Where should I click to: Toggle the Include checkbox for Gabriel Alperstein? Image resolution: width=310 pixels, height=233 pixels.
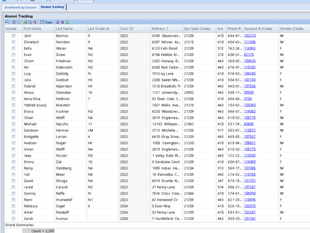[x=14, y=86]
